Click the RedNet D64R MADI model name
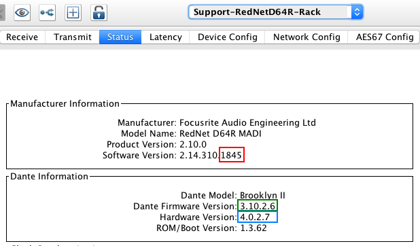The width and height of the screenshot is (420, 246). [220, 133]
